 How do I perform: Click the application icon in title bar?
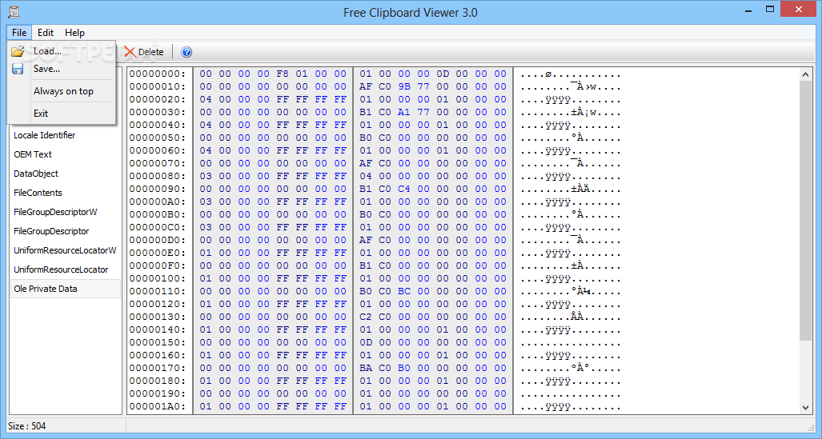14,11
